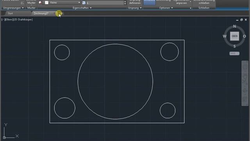Open the Umgrenzungen panel dropdown
Image resolution: width=250 pixels, height=141 pixels.
[x=13, y=8]
